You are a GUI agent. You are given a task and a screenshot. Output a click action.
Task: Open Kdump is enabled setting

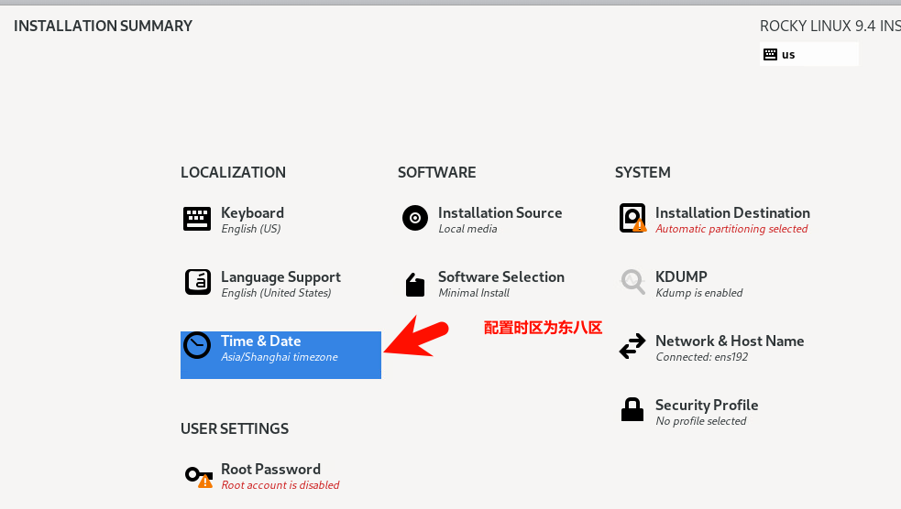pos(698,293)
